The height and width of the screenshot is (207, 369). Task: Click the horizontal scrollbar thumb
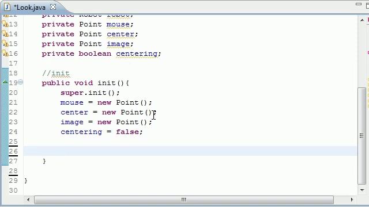coord(184,200)
